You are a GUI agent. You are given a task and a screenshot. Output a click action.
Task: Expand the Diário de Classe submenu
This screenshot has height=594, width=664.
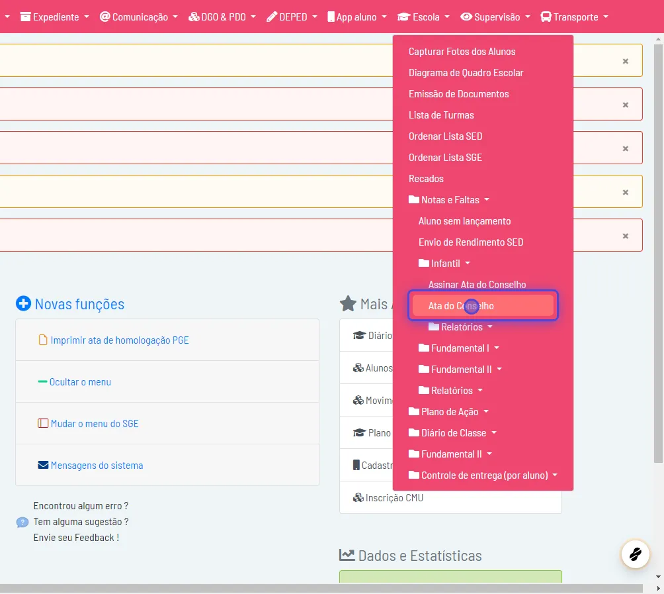click(452, 433)
